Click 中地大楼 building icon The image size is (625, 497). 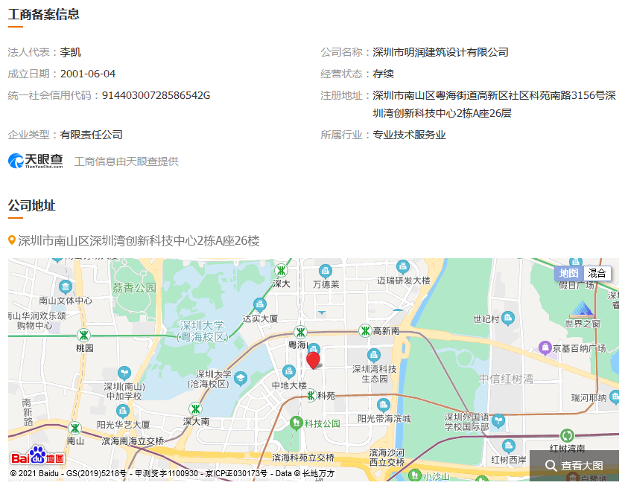pyautogui.click(x=288, y=372)
